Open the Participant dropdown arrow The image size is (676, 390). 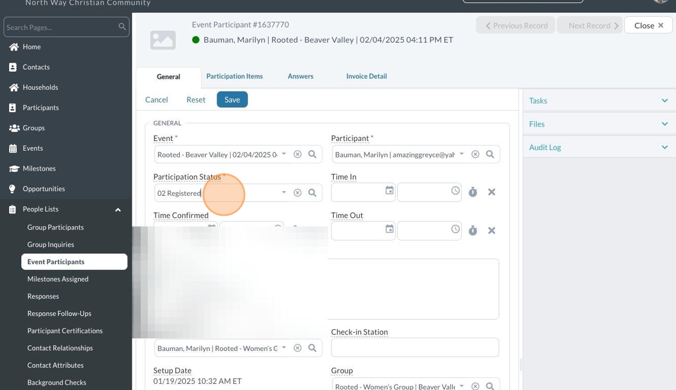(461, 154)
